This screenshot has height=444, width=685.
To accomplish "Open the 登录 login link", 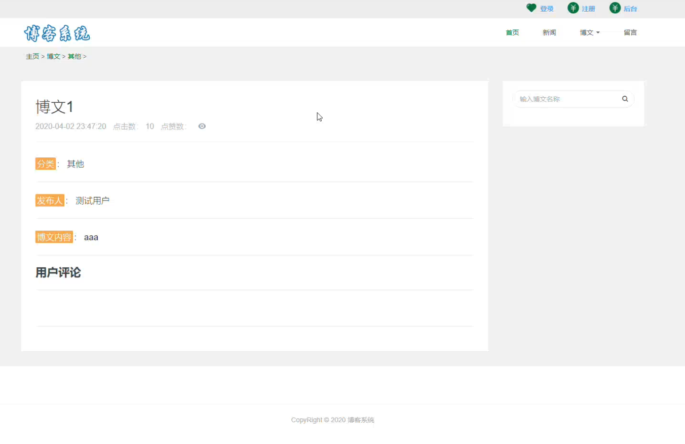I will (547, 9).
